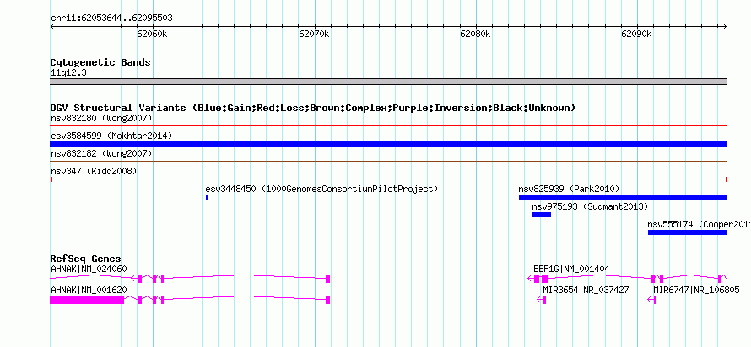Image resolution: width=751 pixels, height=347 pixels.
Task: Open gene label EEF1G|NM_001404
Action: pos(571,269)
